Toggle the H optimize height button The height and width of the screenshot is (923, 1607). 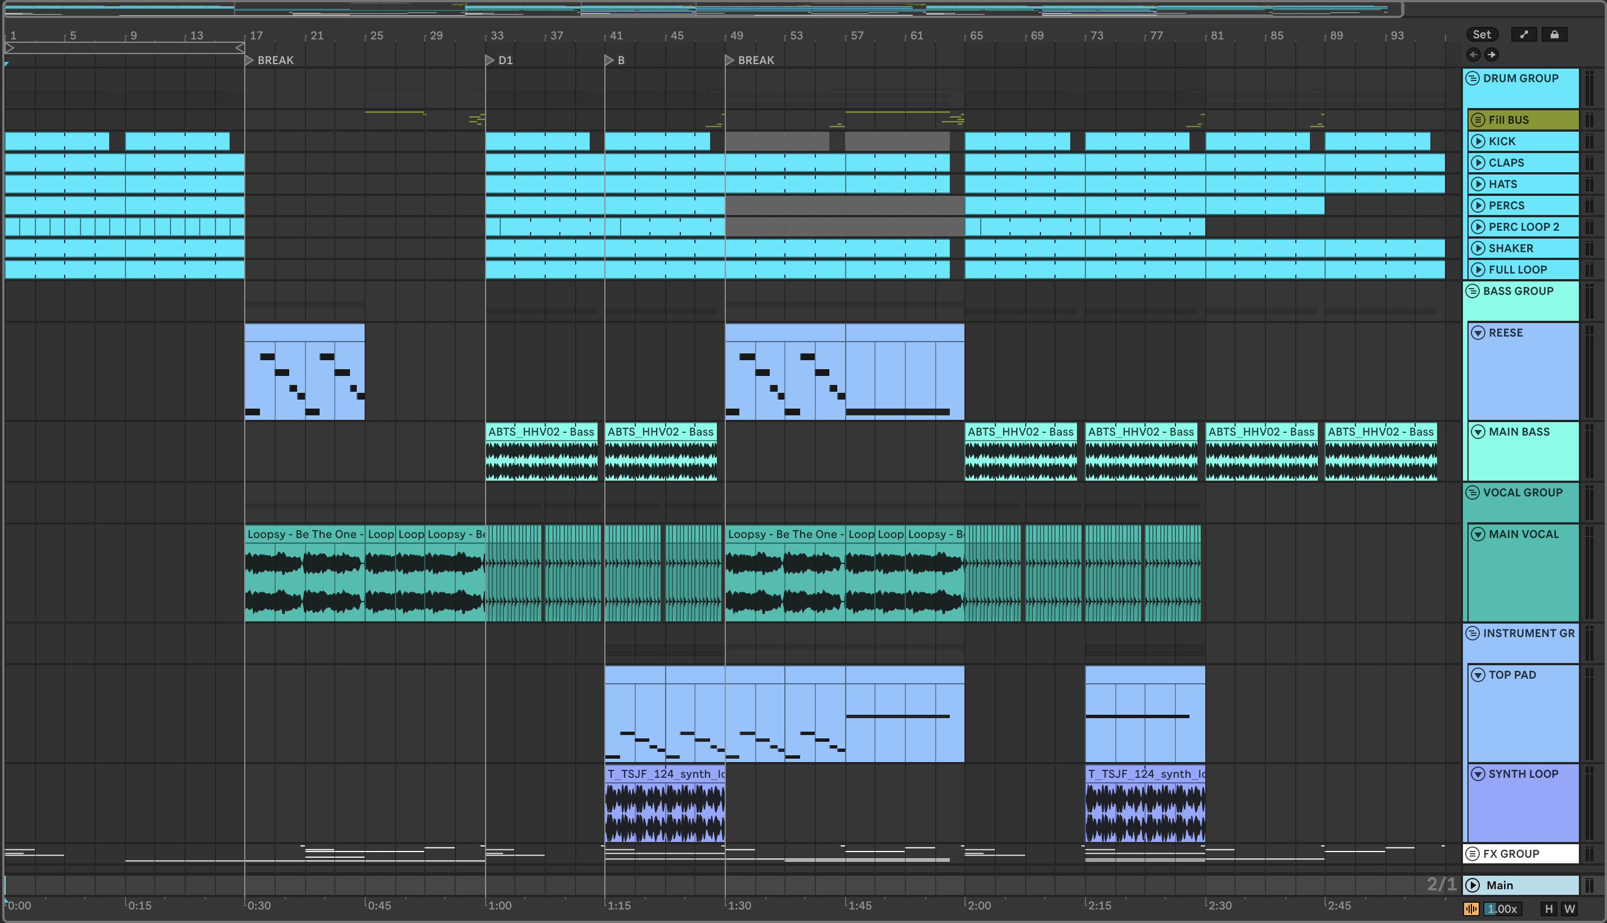pos(1548,908)
